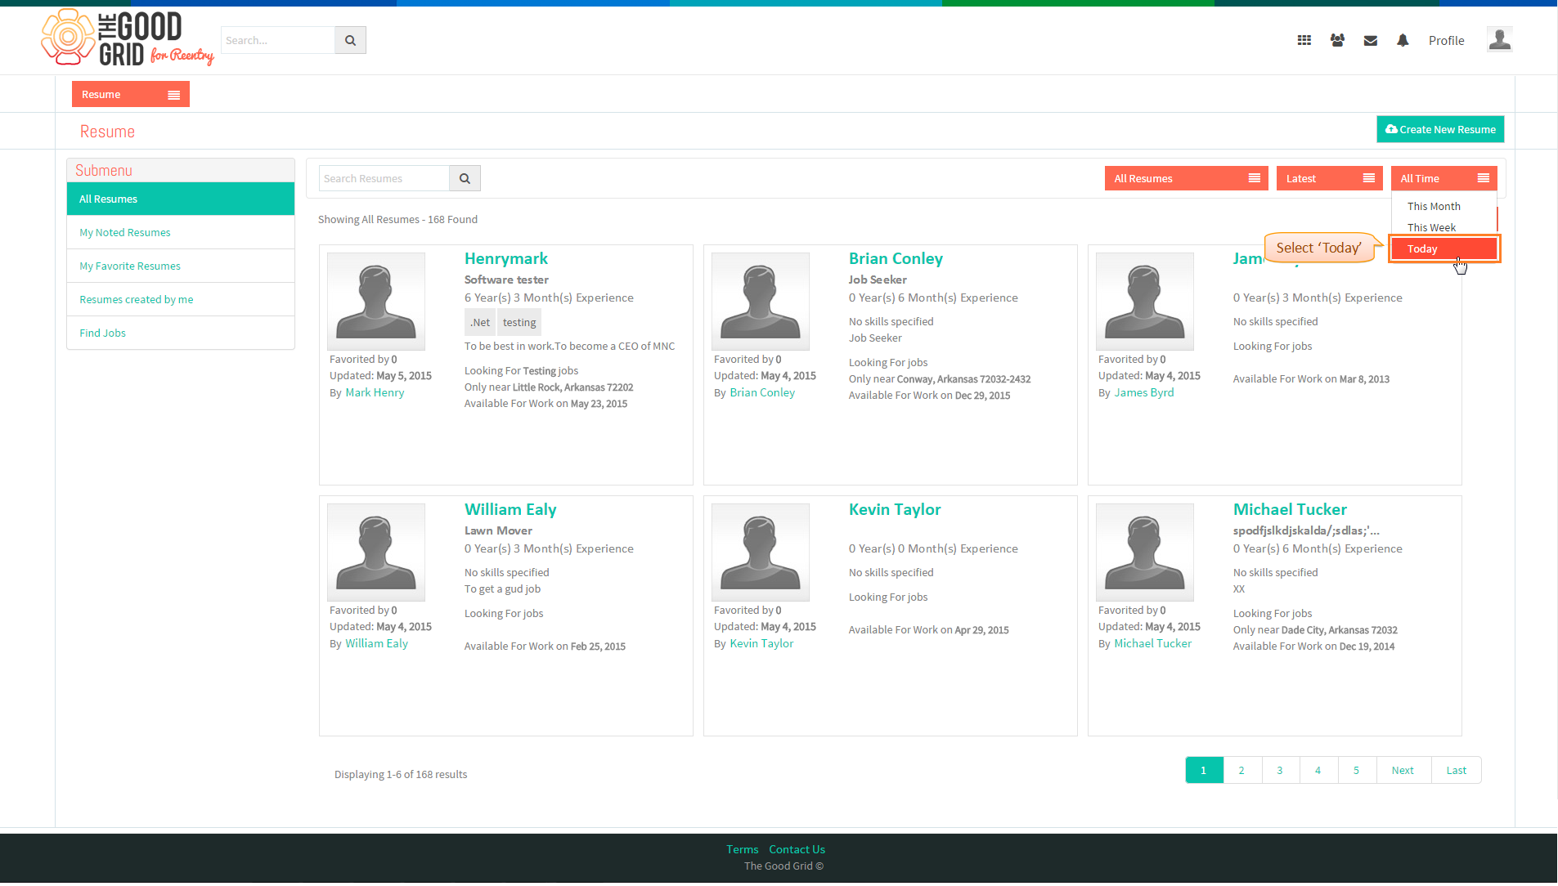Go to page 3 of results
The width and height of the screenshot is (1558, 886).
pyautogui.click(x=1280, y=770)
